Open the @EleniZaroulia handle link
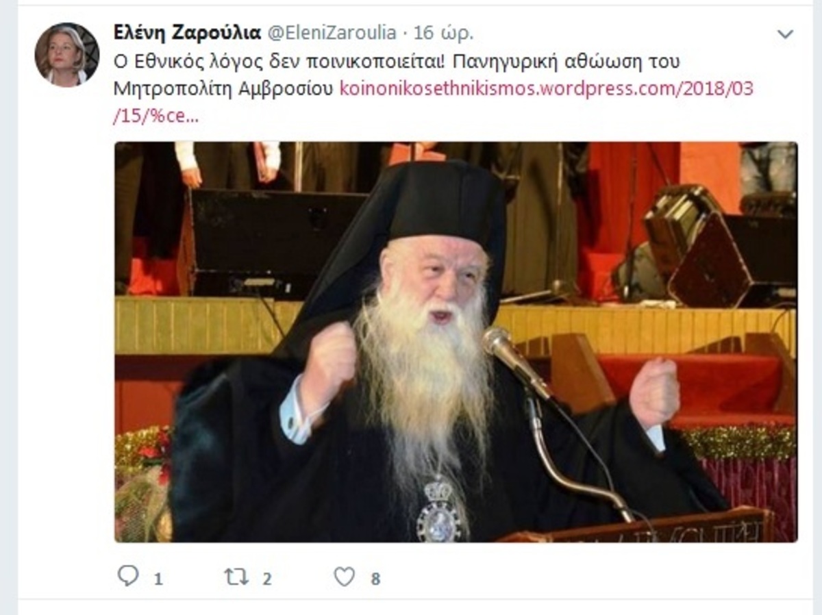The height and width of the screenshot is (615, 822). (331, 32)
